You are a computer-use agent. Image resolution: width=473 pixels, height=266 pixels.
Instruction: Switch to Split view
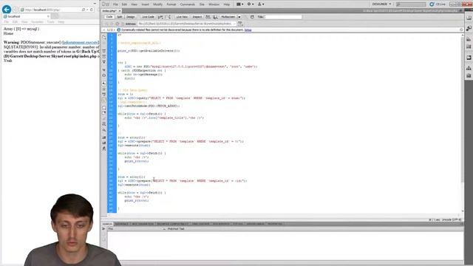click(x=120, y=17)
